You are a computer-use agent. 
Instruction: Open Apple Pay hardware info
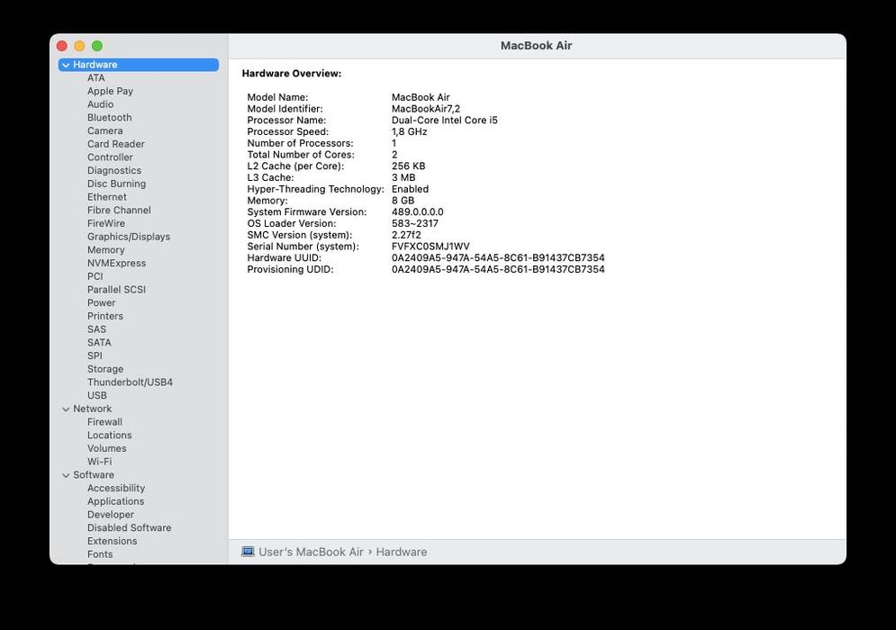tap(110, 91)
